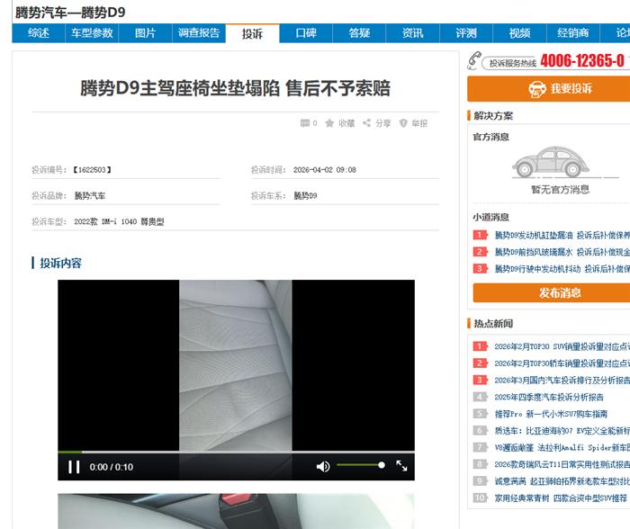The height and width of the screenshot is (529, 630).
Task: Open 诚意满满 起亚狮铂拓界 link
Action: [x=562, y=481]
